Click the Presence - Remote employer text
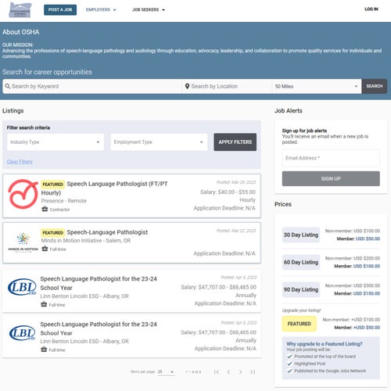Screen dimensions: 391x391 [64, 201]
